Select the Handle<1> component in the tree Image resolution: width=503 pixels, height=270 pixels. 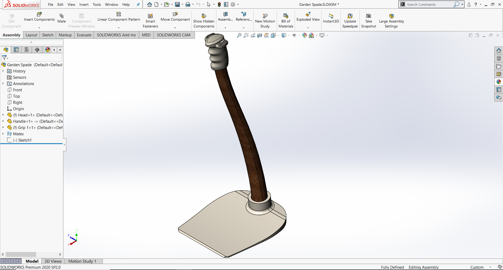click(x=35, y=121)
